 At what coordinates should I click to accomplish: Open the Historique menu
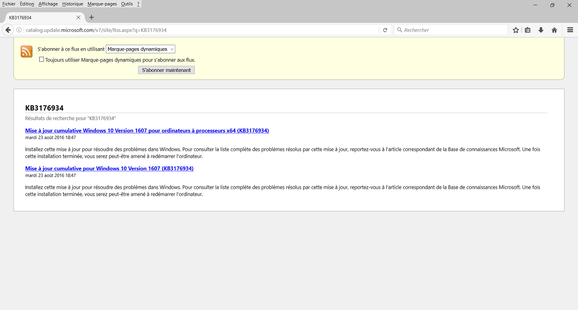click(72, 4)
